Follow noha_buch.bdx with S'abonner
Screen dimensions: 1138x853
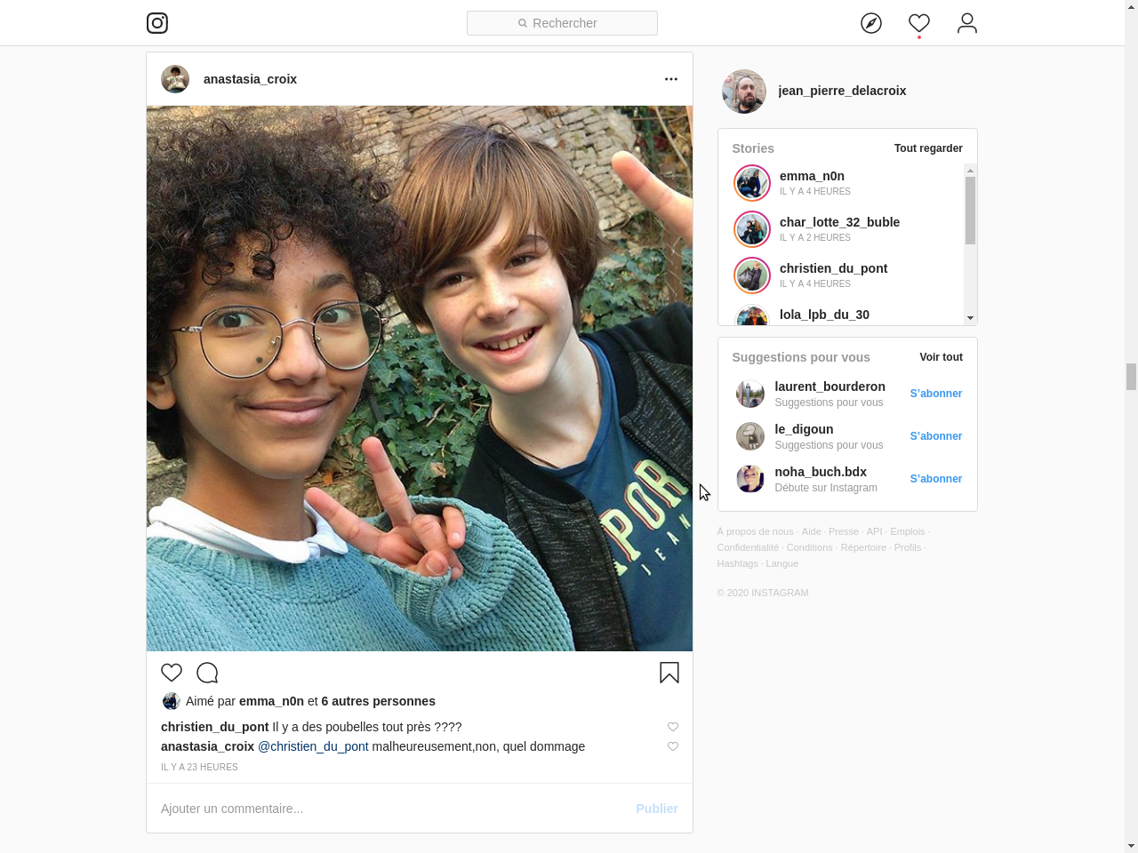tap(936, 479)
